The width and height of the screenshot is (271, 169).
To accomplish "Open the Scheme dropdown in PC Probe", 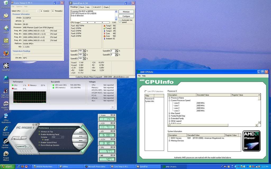I will 63,137.
